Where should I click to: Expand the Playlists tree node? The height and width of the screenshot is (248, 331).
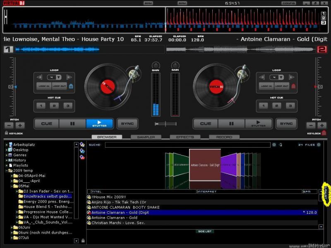click(6, 165)
